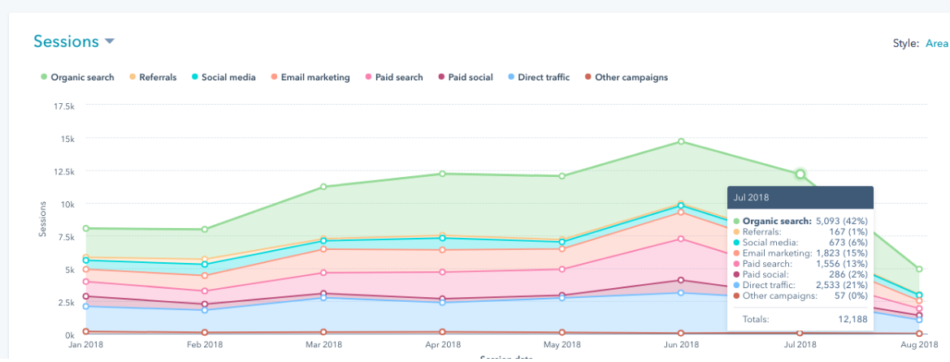Screen dimensions: 950x362
Task: Click tooltip Paid search value 1,556 (13%)
Action: tap(842, 263)
